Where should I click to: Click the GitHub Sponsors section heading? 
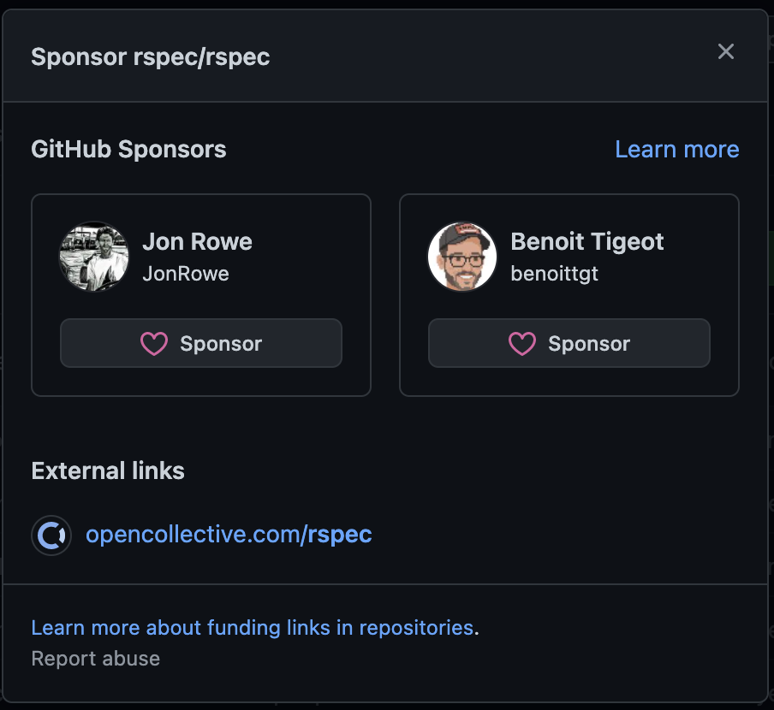[x=128, y=149]
